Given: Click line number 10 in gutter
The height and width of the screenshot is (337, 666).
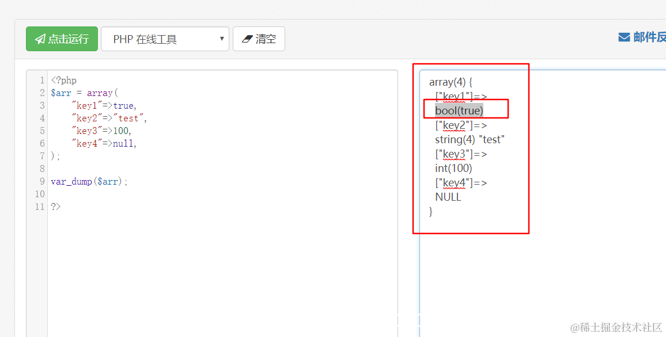Looking at the screenshot, I should [40, 194].
